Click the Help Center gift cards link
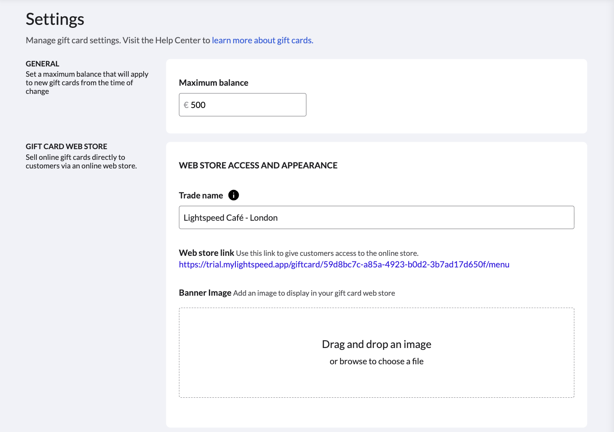 pyautogui.click(x=262, y=40)
